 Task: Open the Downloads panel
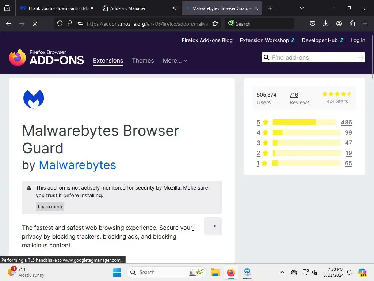coord(325,24)
